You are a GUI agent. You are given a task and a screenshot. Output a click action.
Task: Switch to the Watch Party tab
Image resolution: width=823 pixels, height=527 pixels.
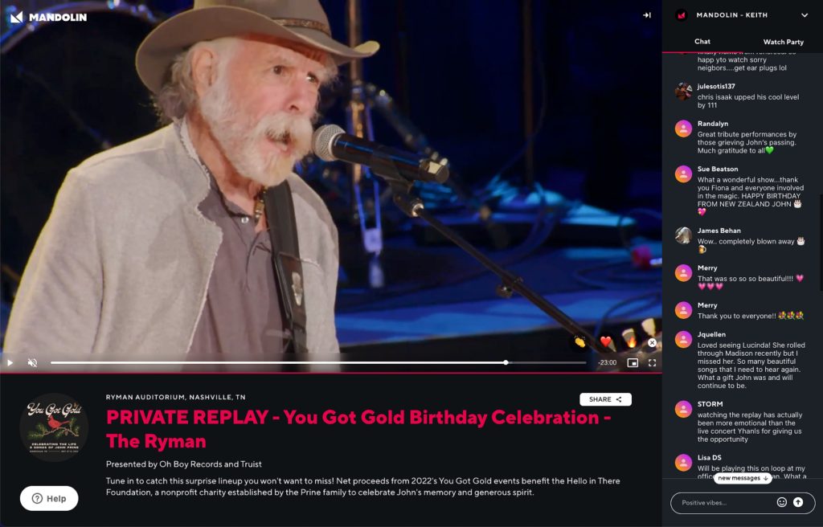click(x=782, y=41)
